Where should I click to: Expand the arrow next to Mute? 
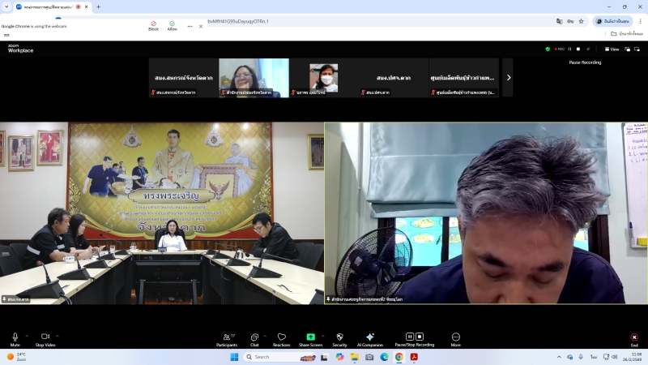27,335
